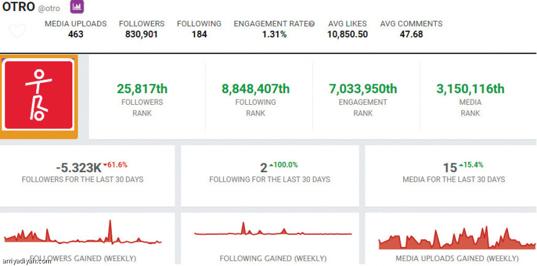The width and height of the screenshot is (537, 266).
Task: Click the red down arrow 61.6% indicator
Action: tap(115, 165)
